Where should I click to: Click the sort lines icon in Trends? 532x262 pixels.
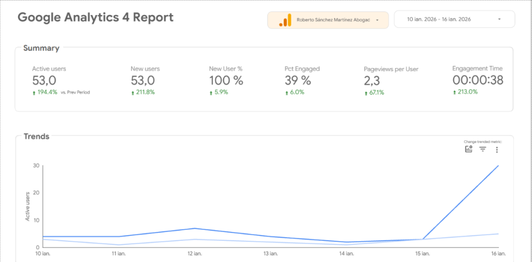pos(483,149)
